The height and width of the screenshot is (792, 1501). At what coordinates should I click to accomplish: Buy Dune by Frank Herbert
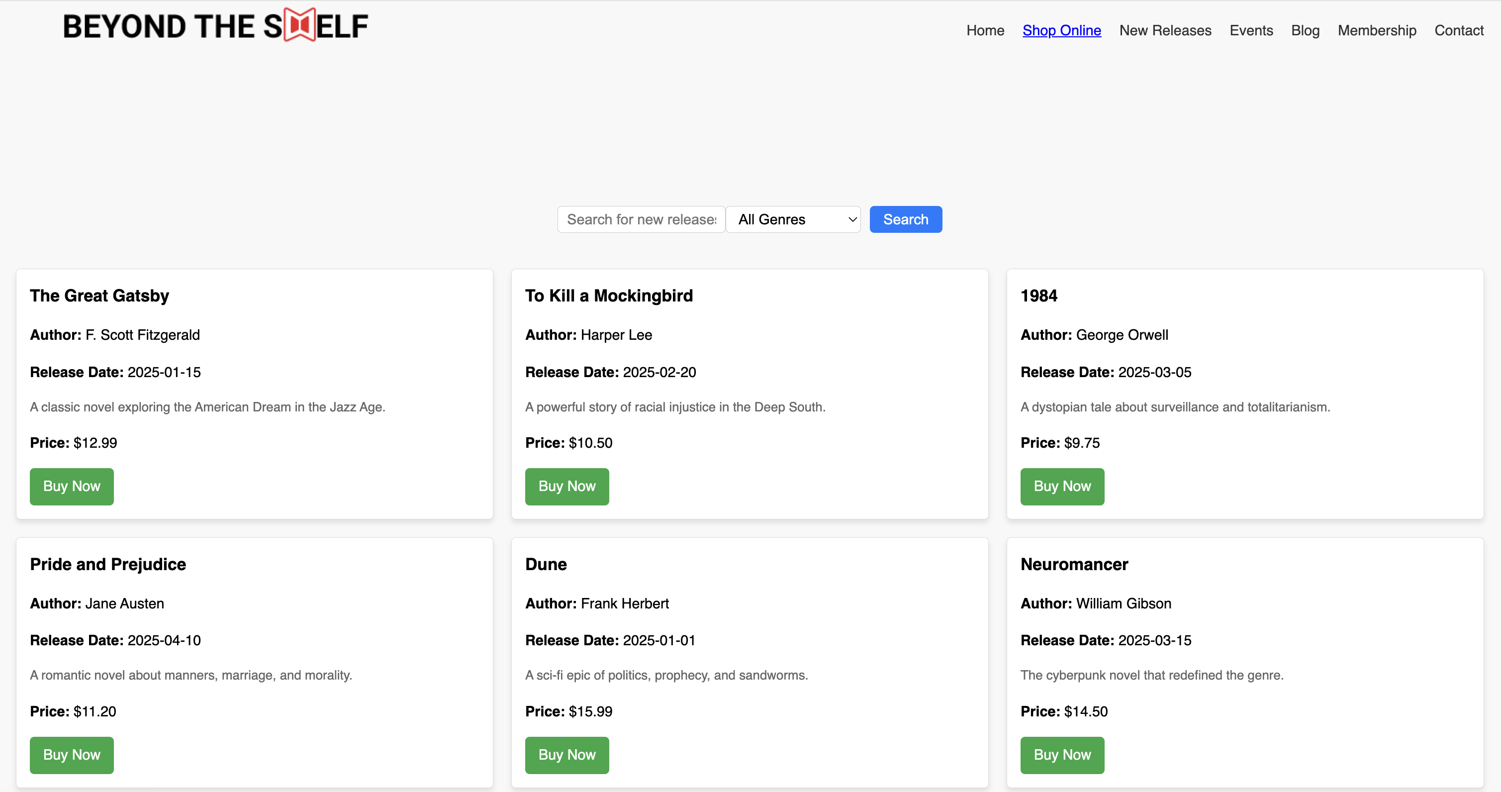click(x=566, y=755)
